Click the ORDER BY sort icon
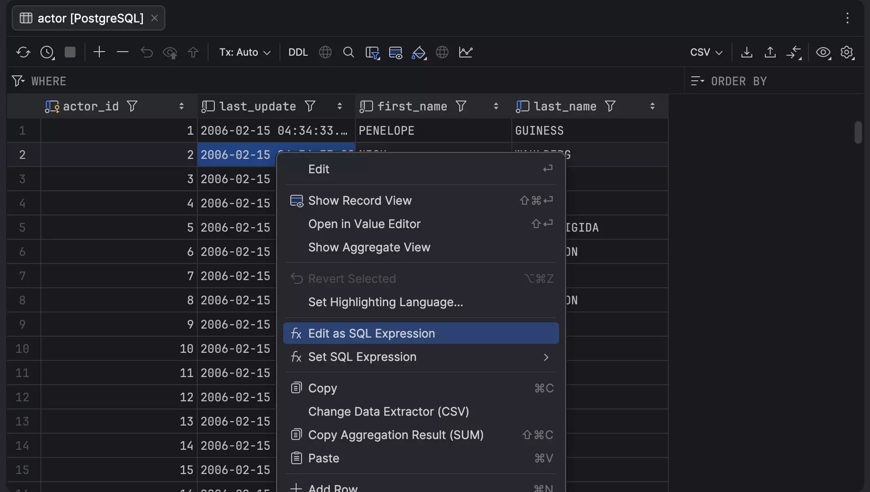 [x=697, y=81]
